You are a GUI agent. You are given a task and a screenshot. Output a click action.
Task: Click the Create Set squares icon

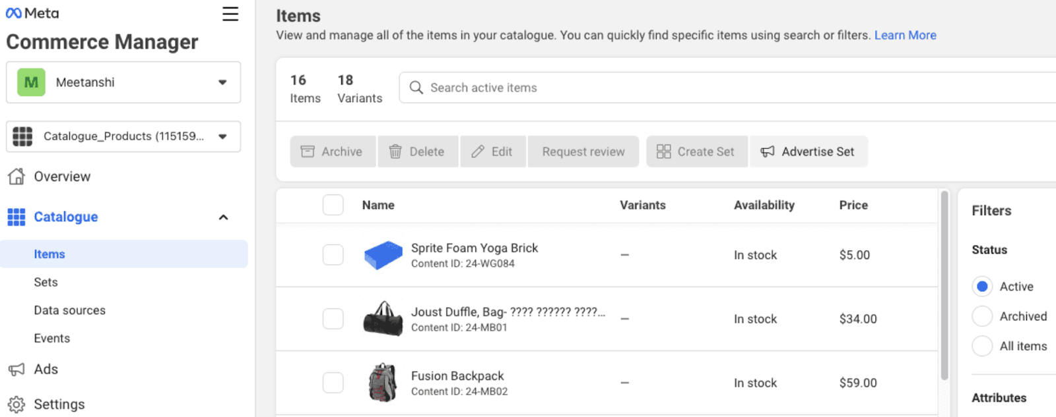tap(664, 152)
